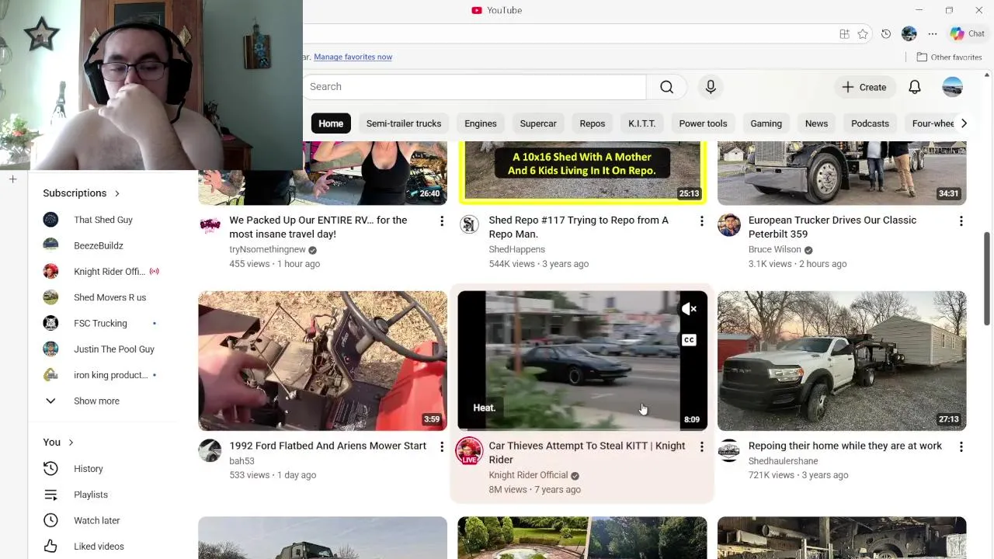This screenshot has width=994, height=559.
Task: Open ShedHappens channel avatar
Action: point(469,225)
